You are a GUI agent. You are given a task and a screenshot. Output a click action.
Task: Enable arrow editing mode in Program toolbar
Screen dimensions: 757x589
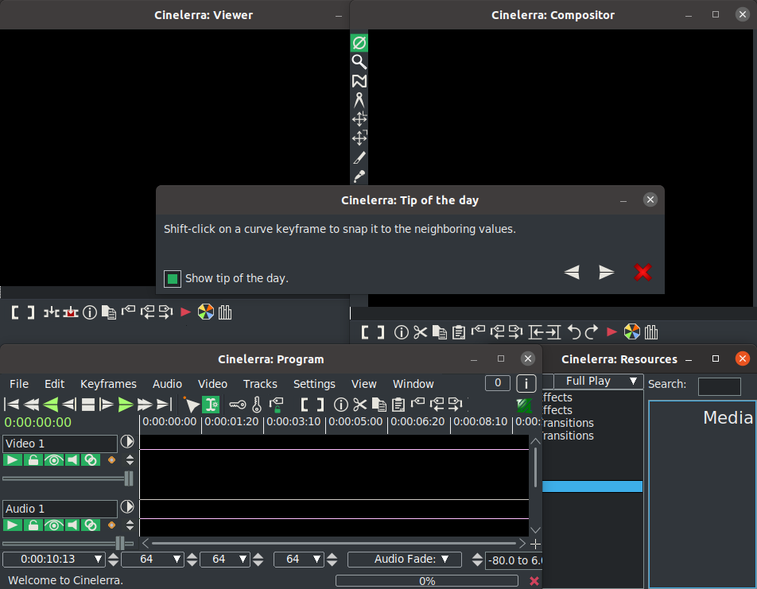click(x=191, y=405)
